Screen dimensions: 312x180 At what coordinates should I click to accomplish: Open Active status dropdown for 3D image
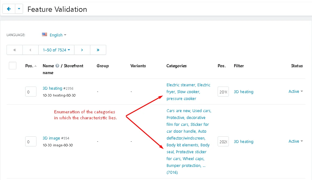point(295,141)
